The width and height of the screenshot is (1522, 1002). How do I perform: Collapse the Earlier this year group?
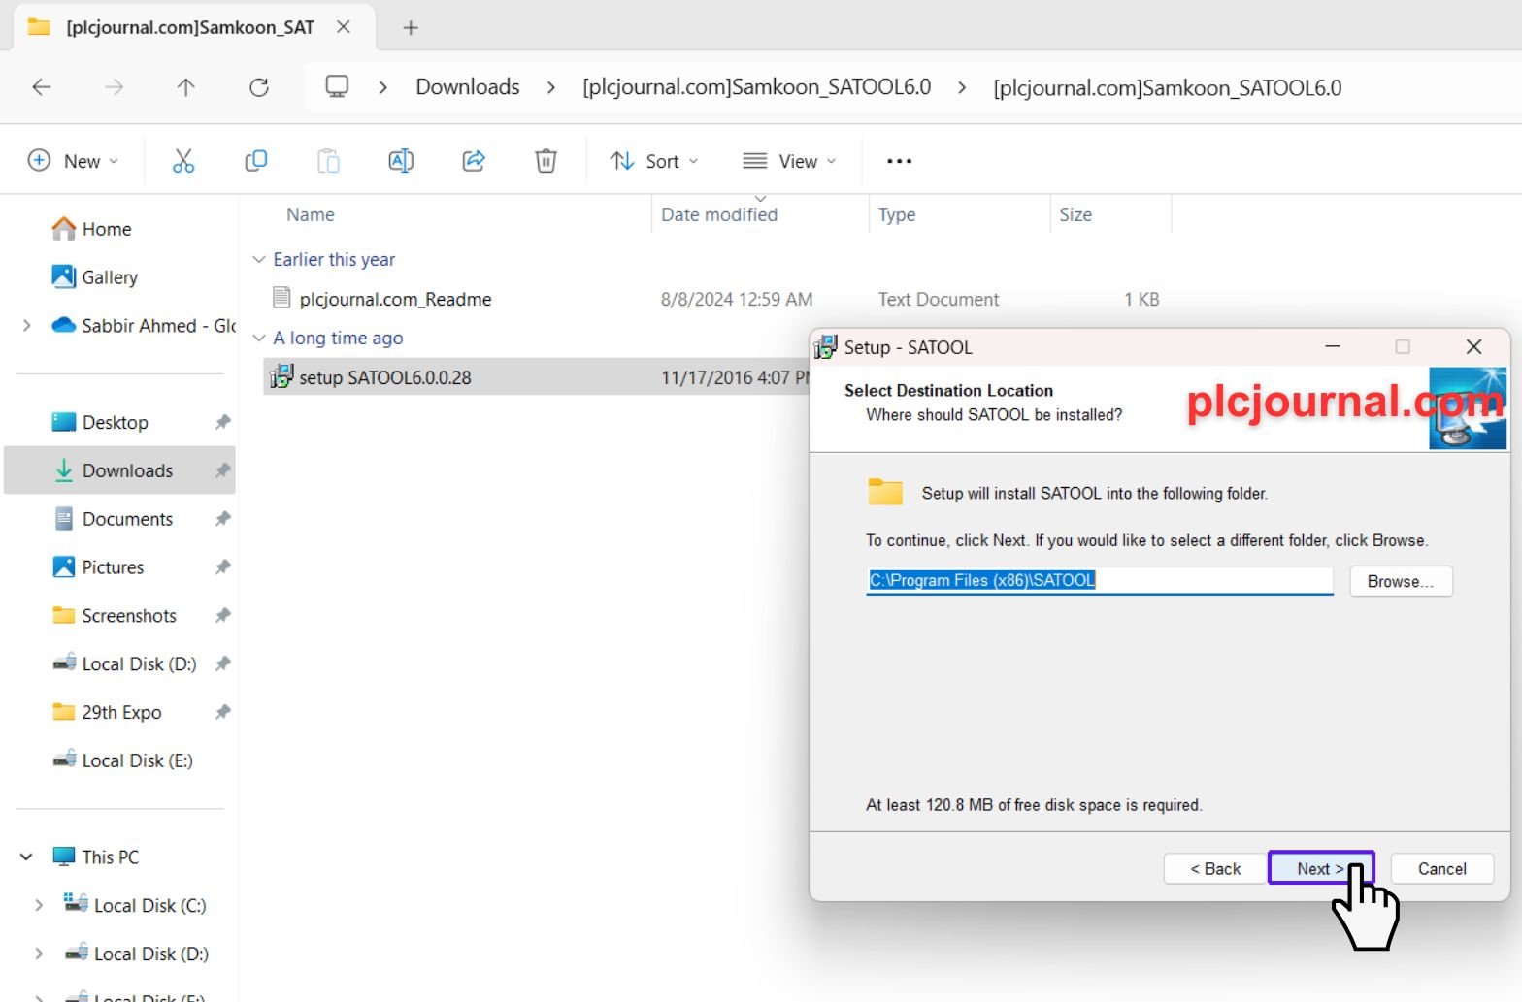259,259
